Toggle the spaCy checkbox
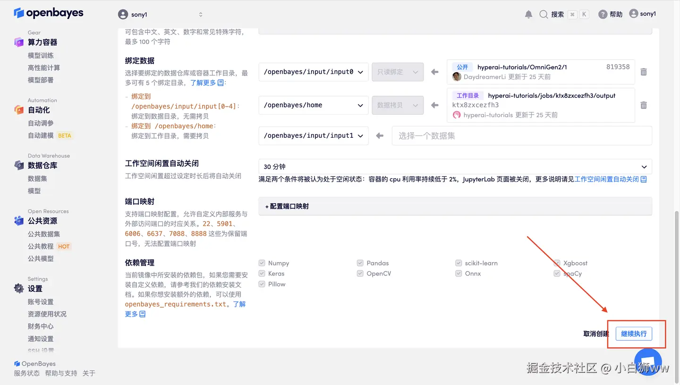 557,274
